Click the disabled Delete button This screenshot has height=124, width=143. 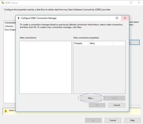pyautogui.click(x=114, y=98)
